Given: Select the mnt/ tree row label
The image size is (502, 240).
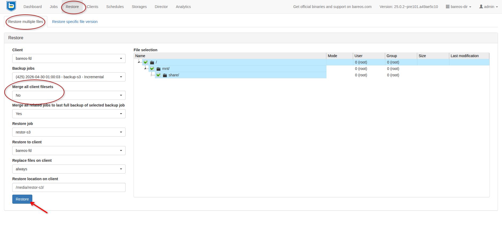Looking at the screenshot, I should [166, 69].
